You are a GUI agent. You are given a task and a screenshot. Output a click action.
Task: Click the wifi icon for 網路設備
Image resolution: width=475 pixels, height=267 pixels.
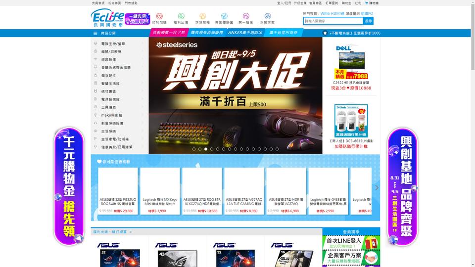(95, 59)
